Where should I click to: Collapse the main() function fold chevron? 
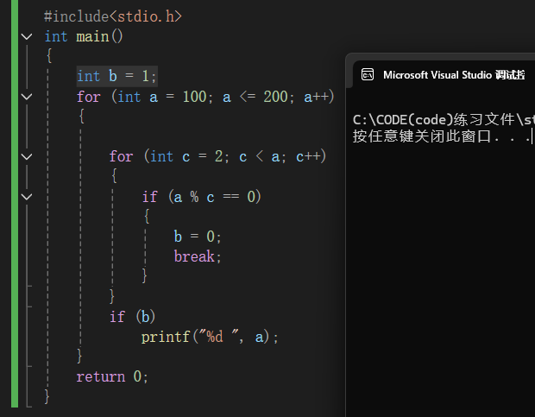click(x=27, y=36)
